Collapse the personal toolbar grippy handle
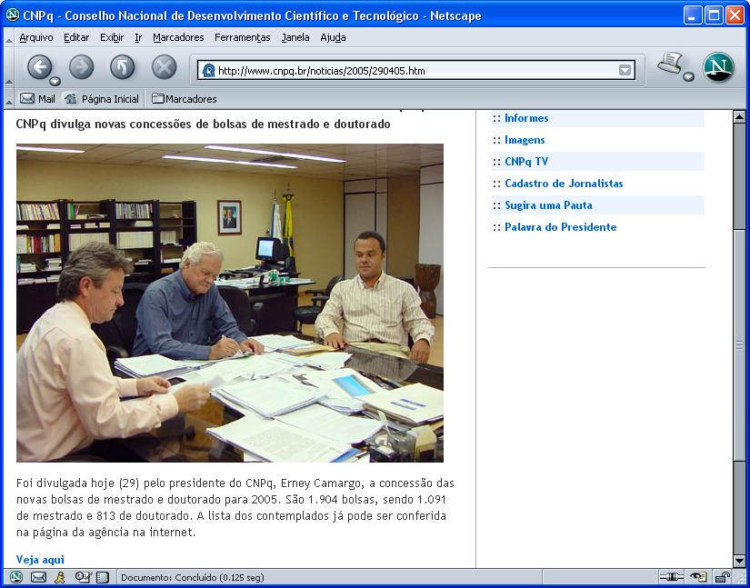 tap(9, 99)
